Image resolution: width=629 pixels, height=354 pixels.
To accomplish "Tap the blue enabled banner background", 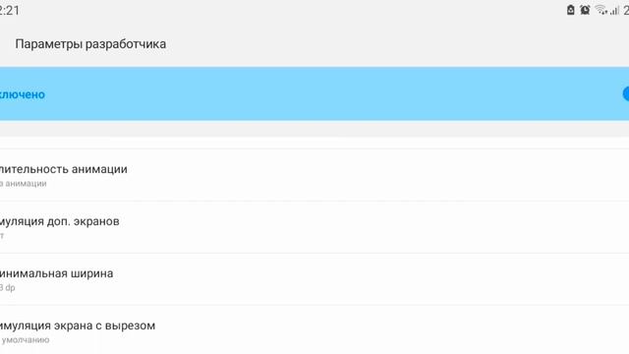I will (314, 94).
